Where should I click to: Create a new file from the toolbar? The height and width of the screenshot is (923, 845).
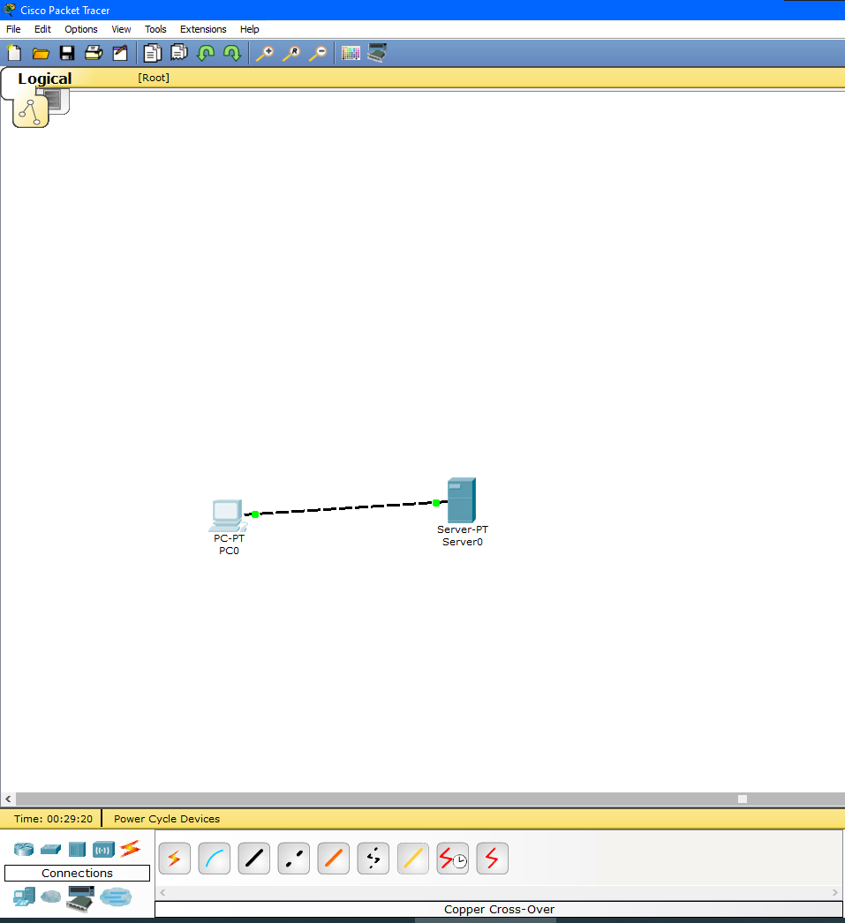coord(14,54)
